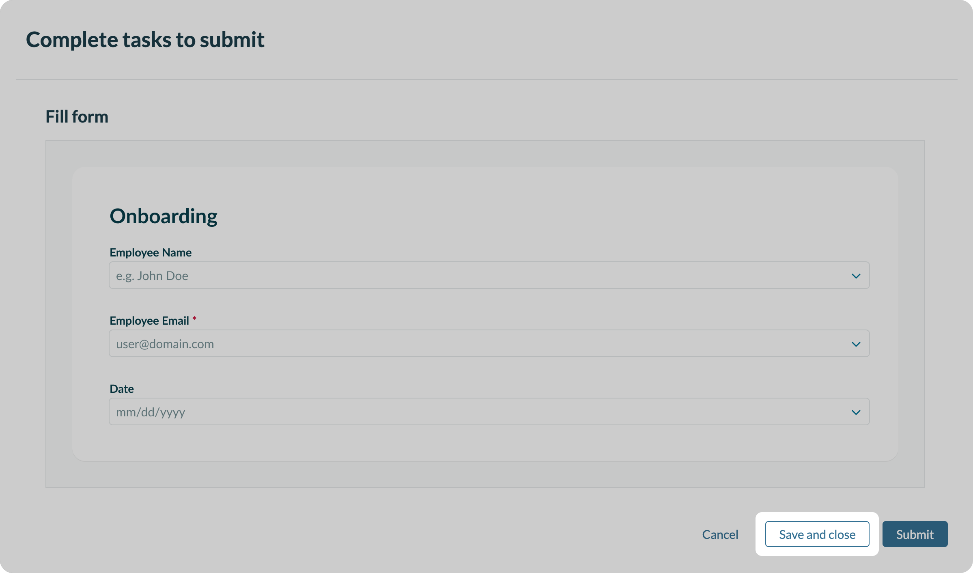Click the Date field label
The width and height of the screenshot is (973, 573).
coord(122,389)
